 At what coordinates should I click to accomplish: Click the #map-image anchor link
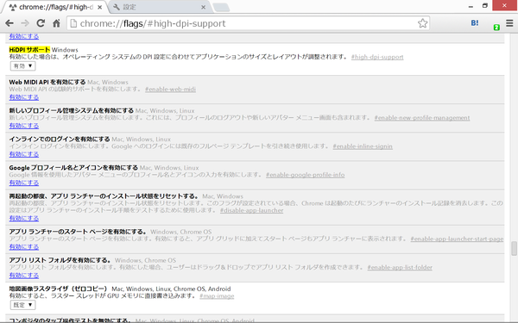click(217, 296)
